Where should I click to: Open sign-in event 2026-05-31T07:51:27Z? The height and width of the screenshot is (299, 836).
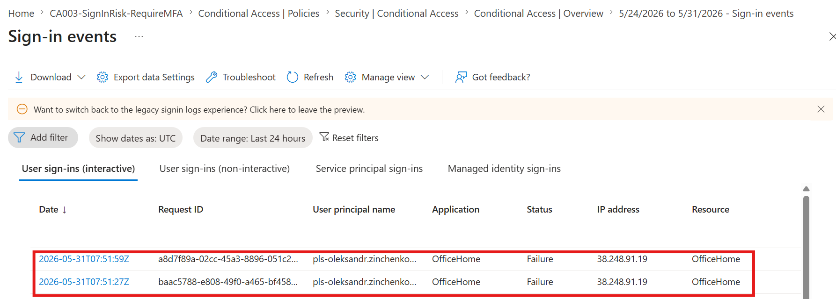click(x=84, y=282)
